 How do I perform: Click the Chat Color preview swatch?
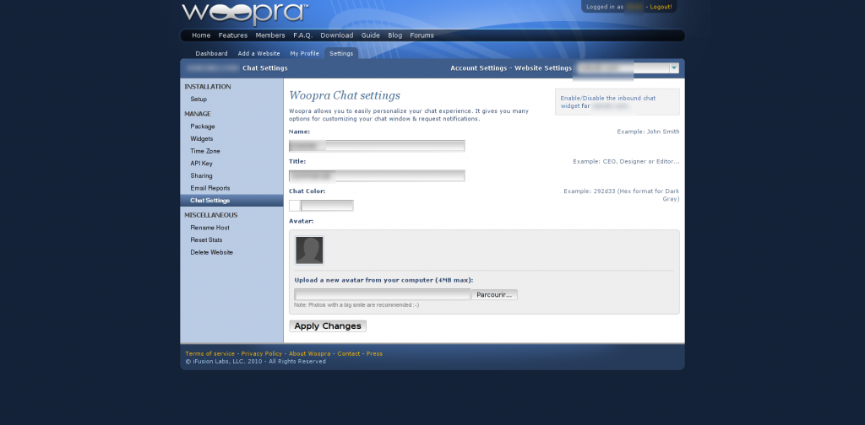pos(295,206)
